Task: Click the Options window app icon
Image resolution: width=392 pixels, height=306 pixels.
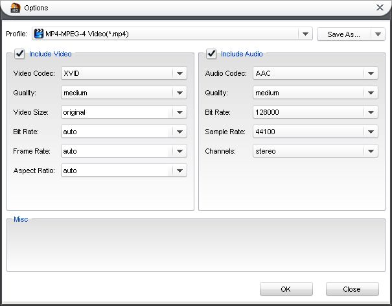Action: [x=16, y=8]
